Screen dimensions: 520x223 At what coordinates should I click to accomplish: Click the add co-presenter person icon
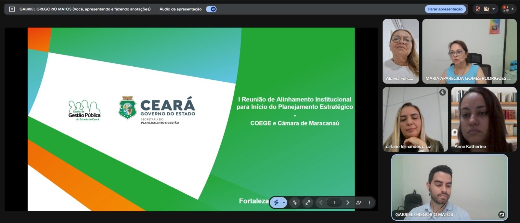(x=358, y=203)
